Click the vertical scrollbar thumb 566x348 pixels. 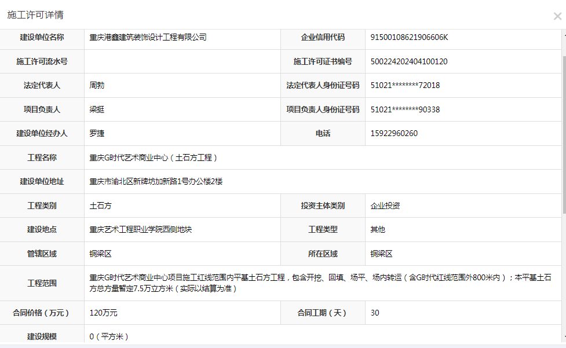pos(563,191)
